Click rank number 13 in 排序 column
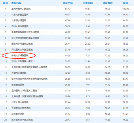Image resolution: width=134 pixels, height=123 pixels. [x=6, y=79]
